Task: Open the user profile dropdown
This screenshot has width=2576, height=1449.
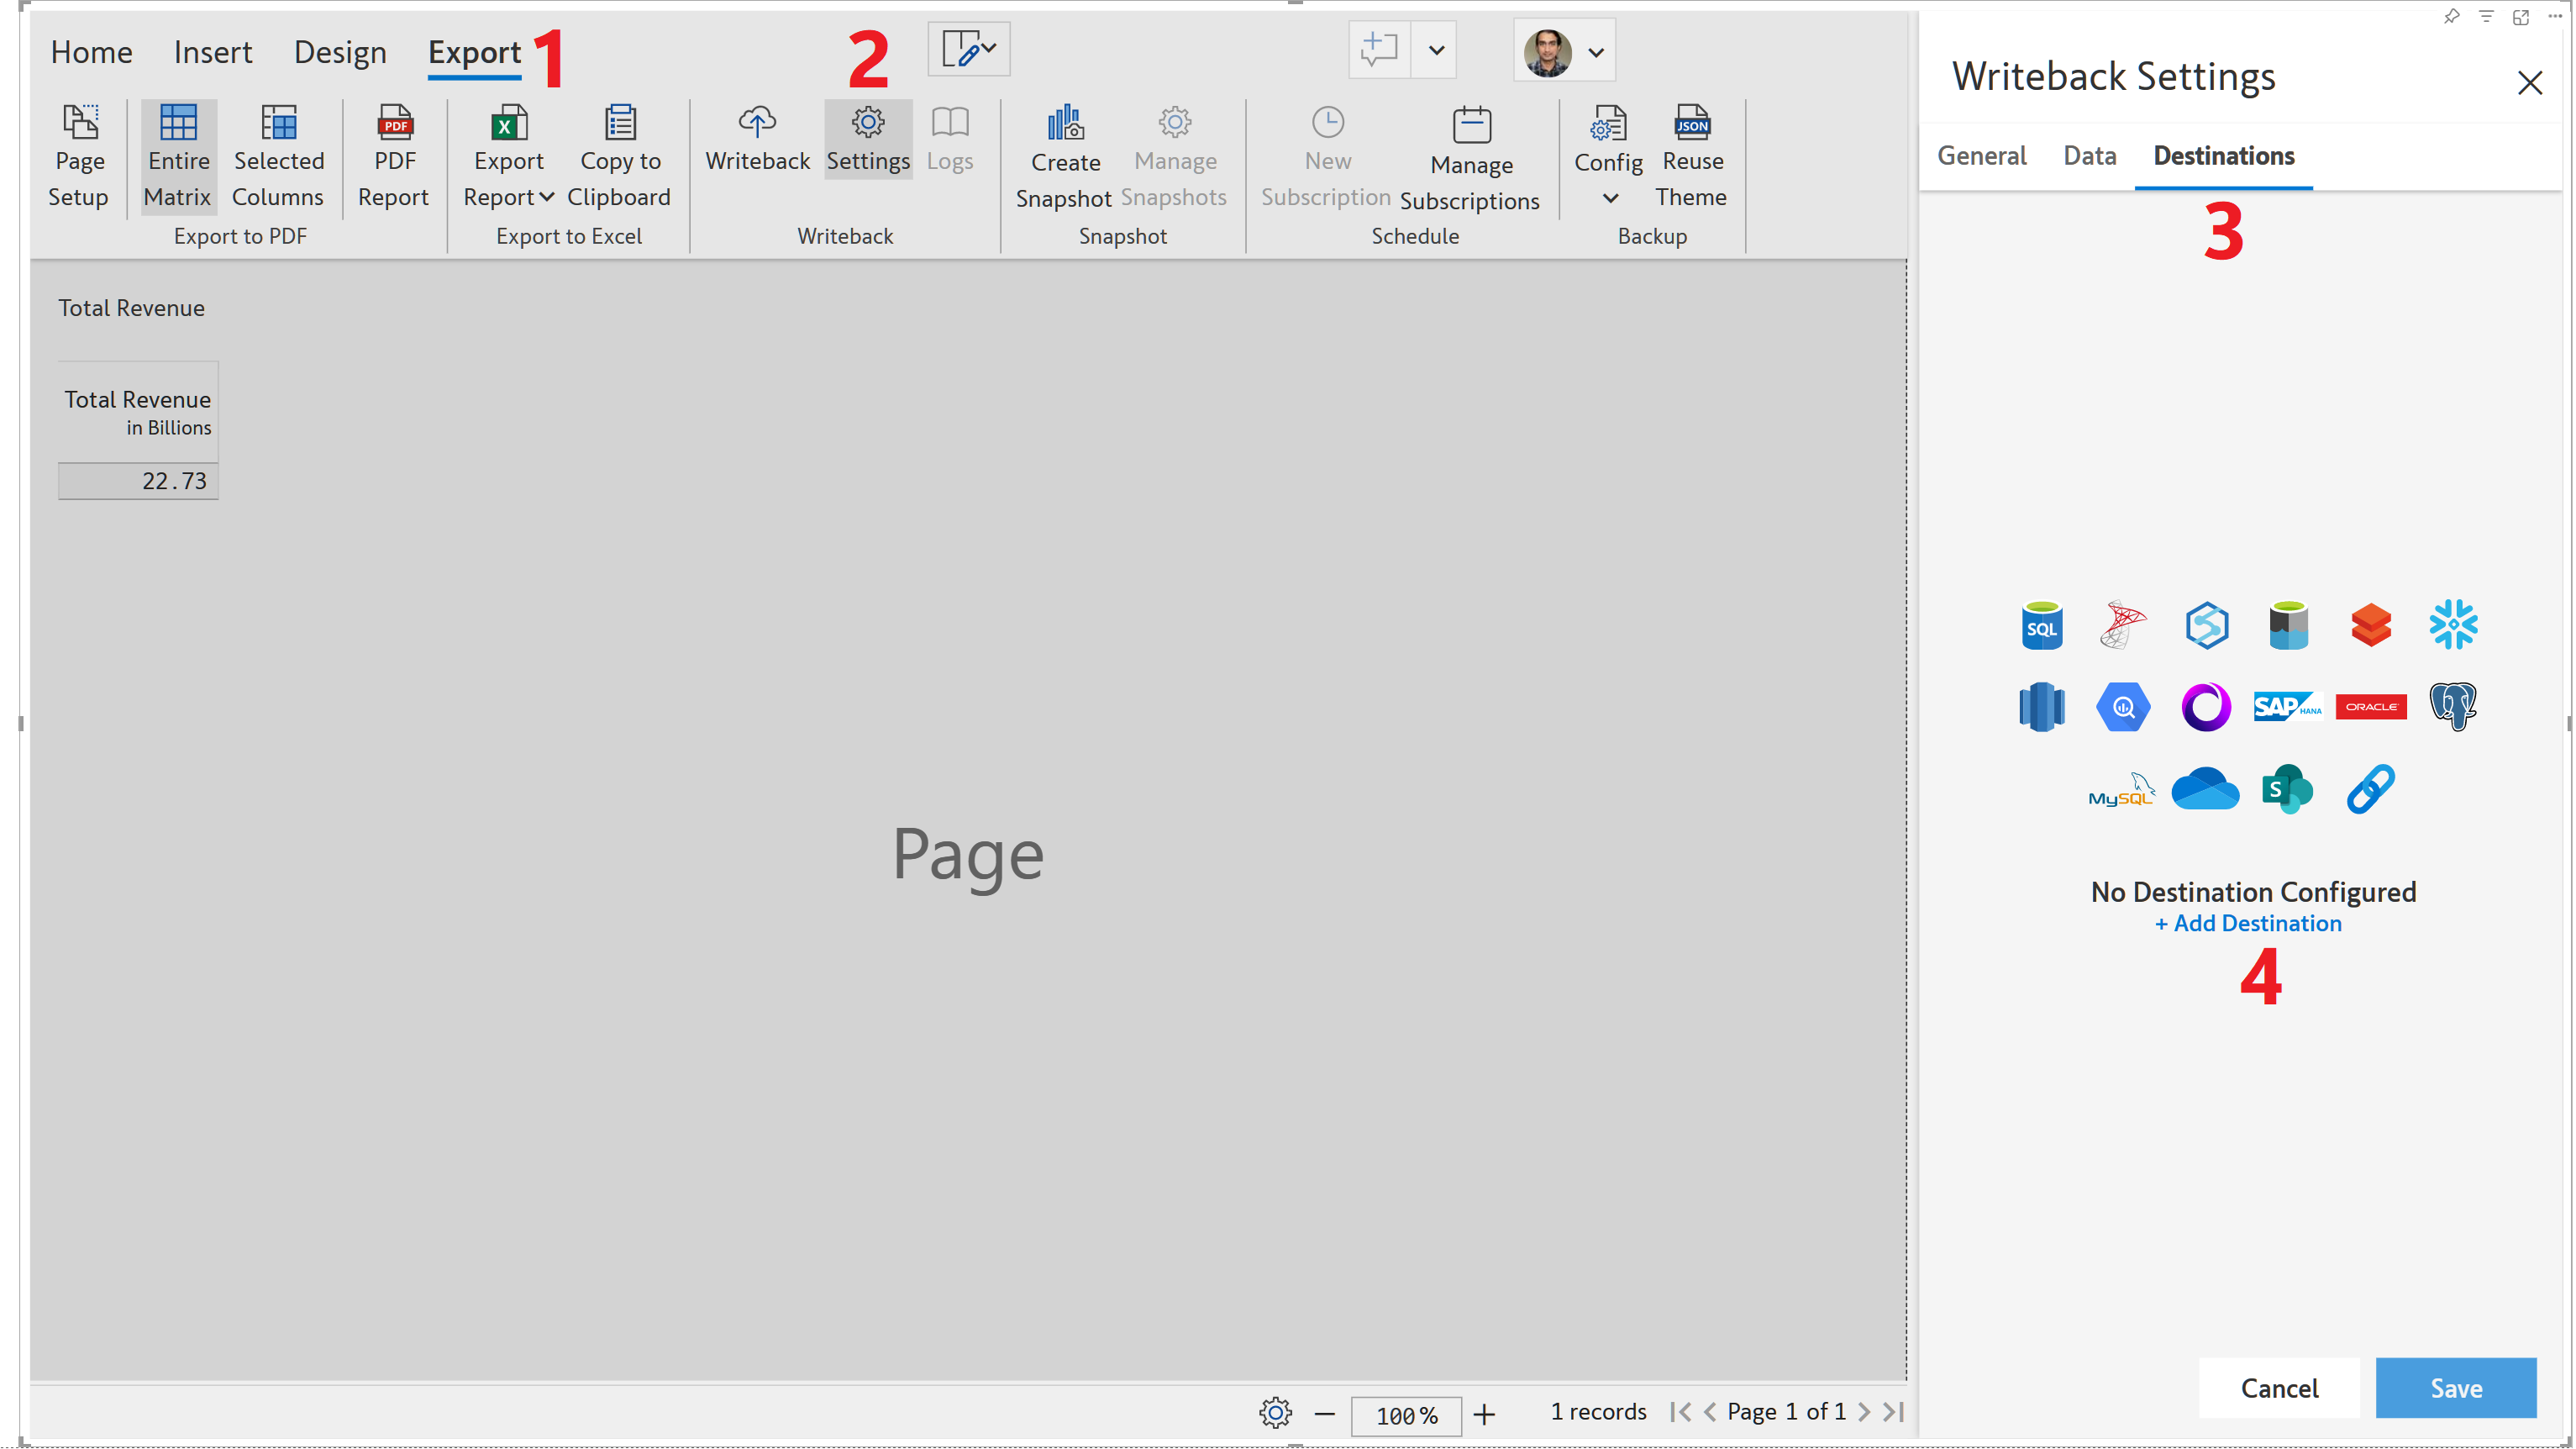Action: pos(1596,52)
